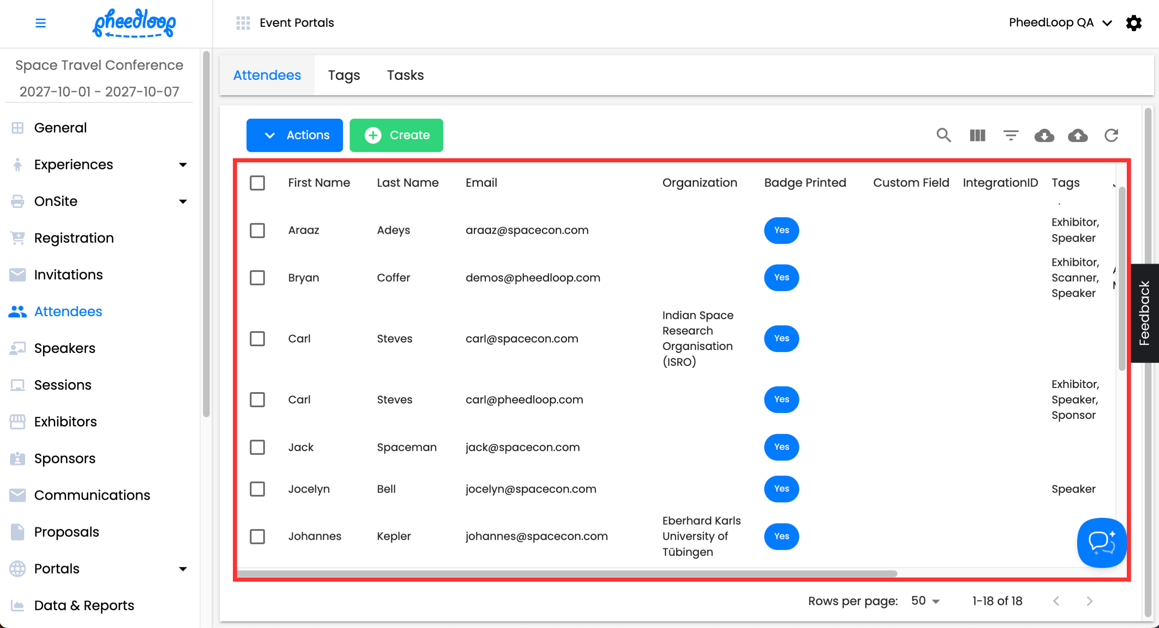Toggle the hamburger menu icon
The image size is (1159, 628).
point(41,23)
